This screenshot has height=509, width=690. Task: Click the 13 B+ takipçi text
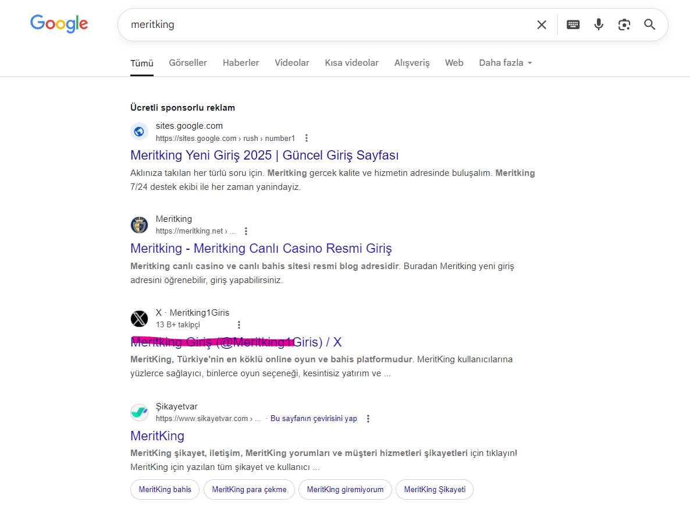[x=178, y=324]
